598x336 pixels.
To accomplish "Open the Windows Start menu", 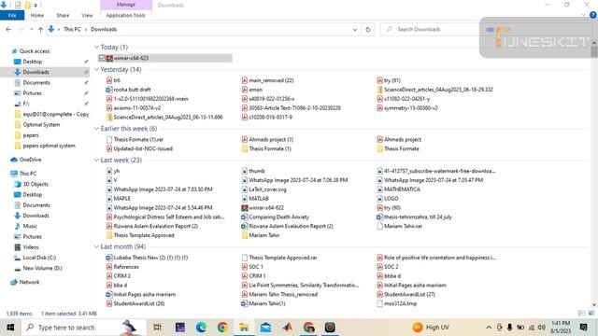I will (10, 328).
